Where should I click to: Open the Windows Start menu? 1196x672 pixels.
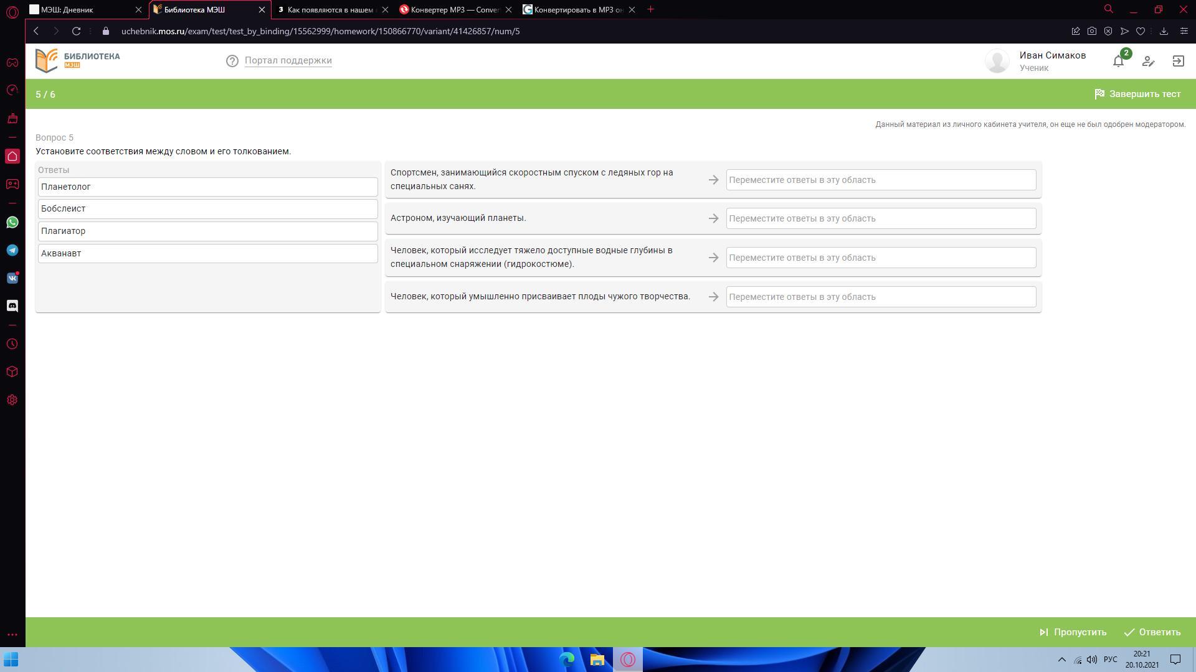[11, 660]
